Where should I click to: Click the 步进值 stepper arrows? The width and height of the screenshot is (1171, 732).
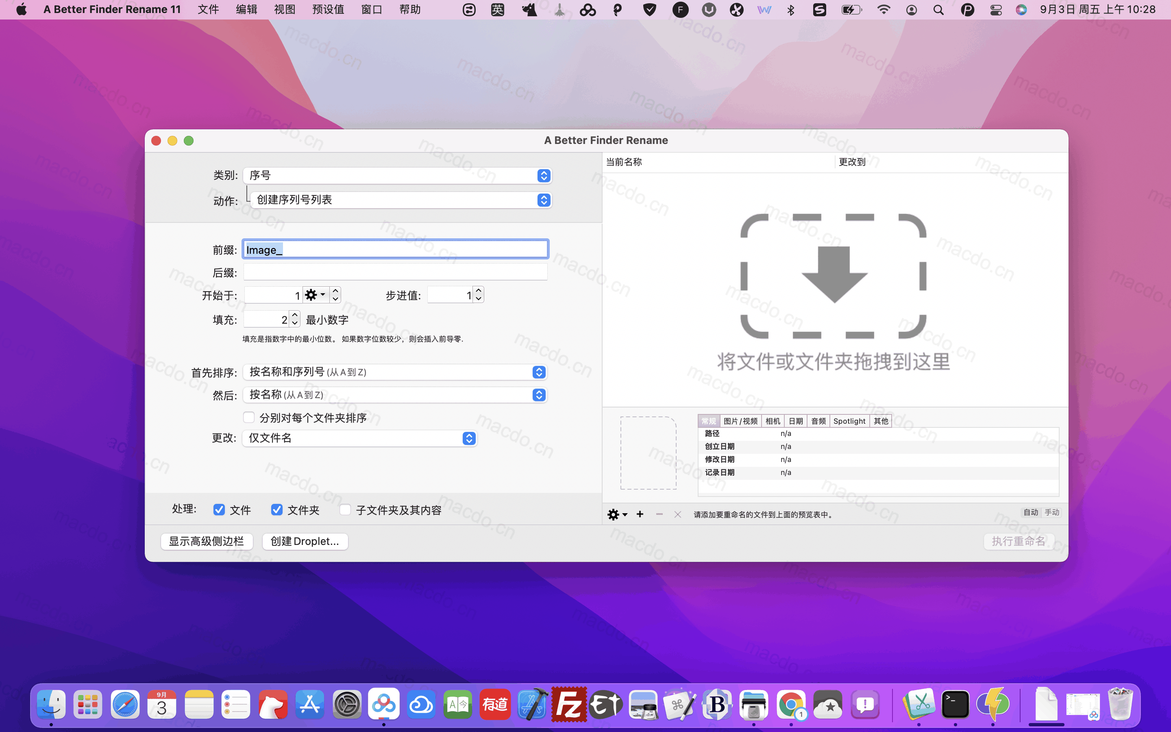479,295
